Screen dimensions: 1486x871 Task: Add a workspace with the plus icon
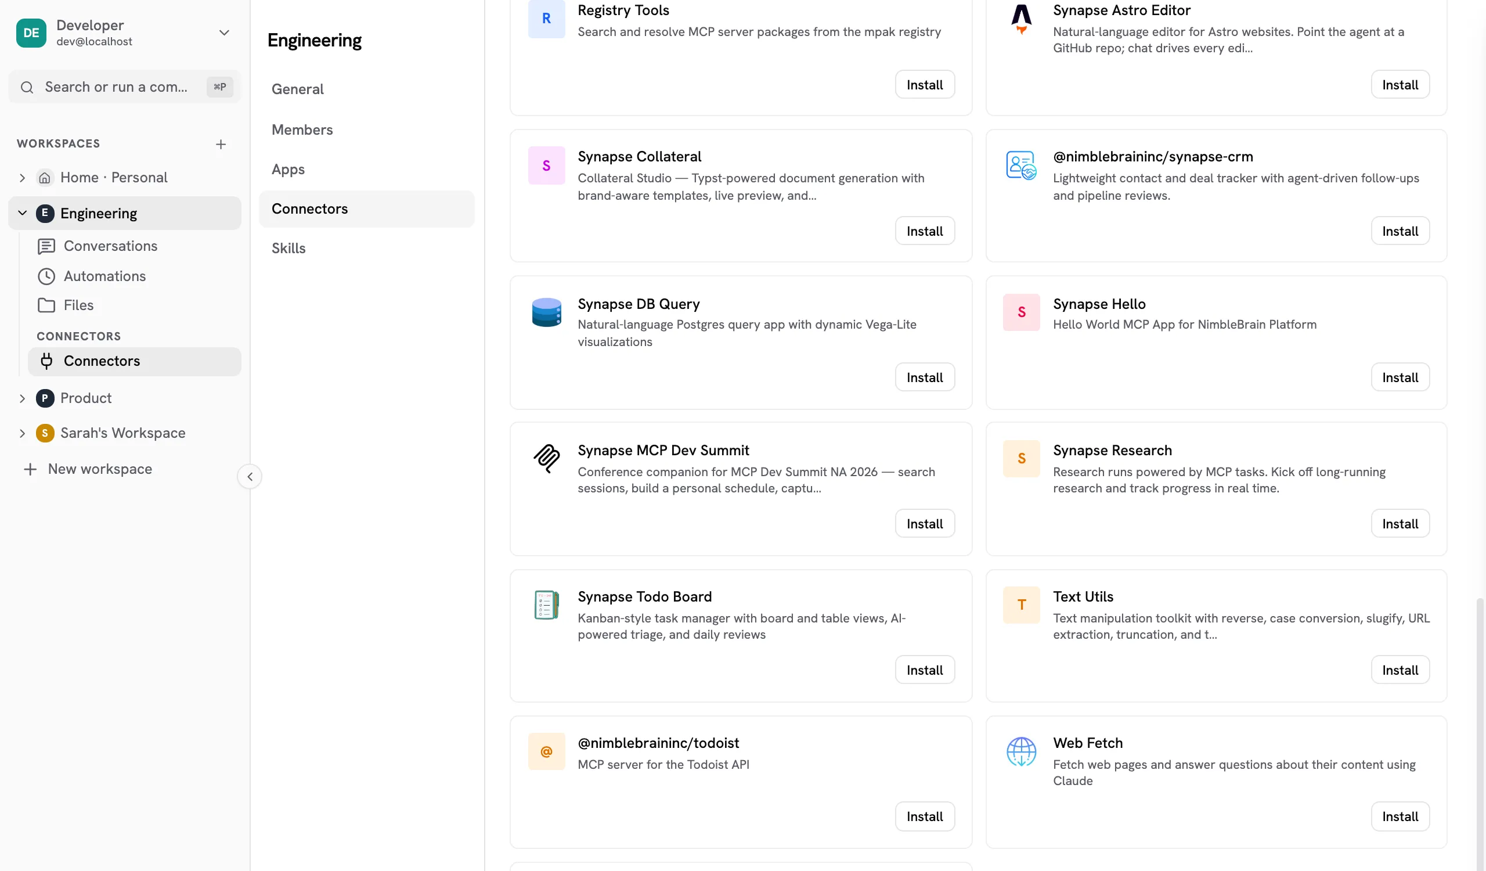221,144
